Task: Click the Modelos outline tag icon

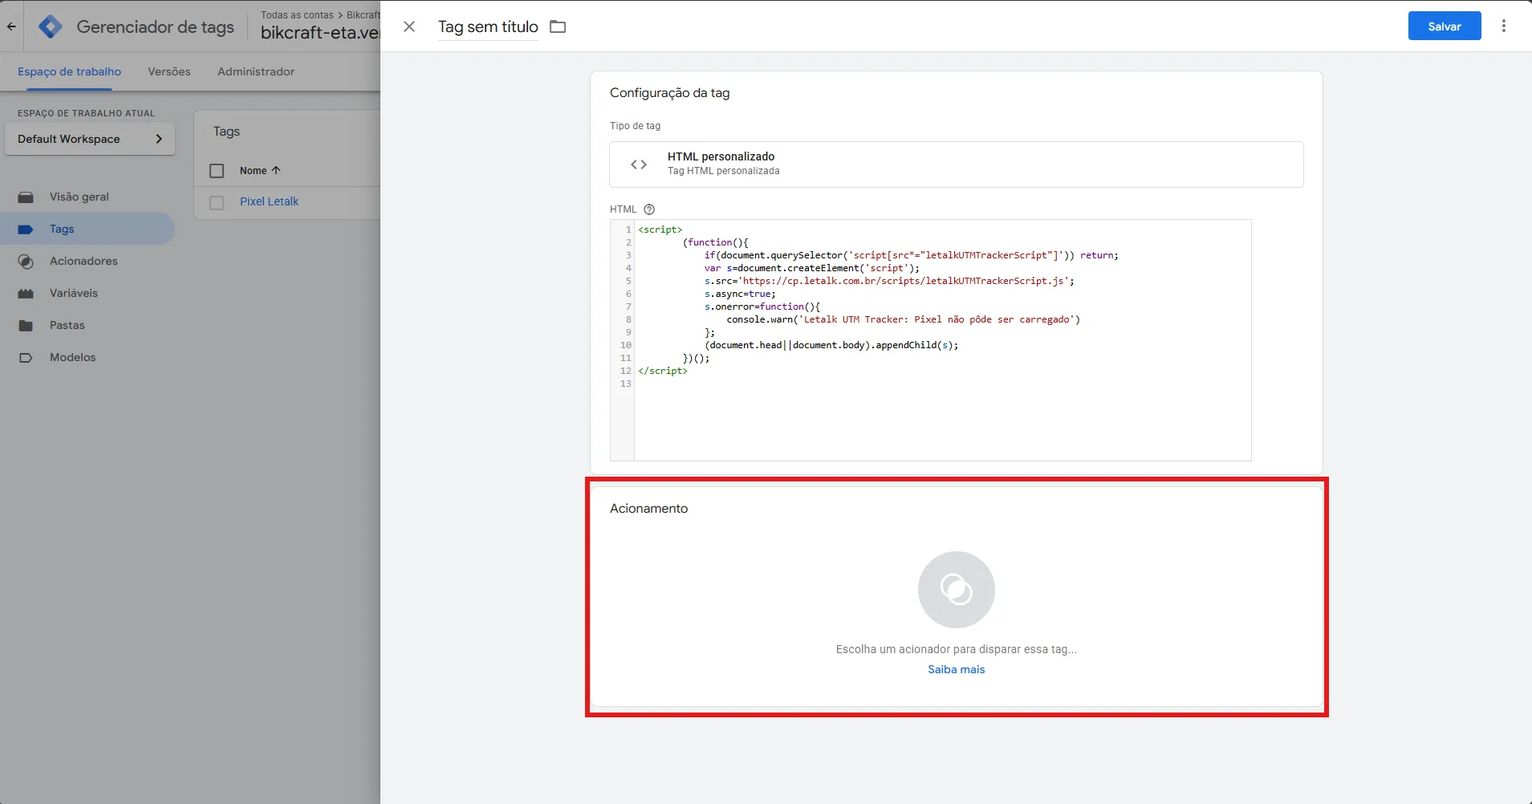Action: (x=26, y=358)
